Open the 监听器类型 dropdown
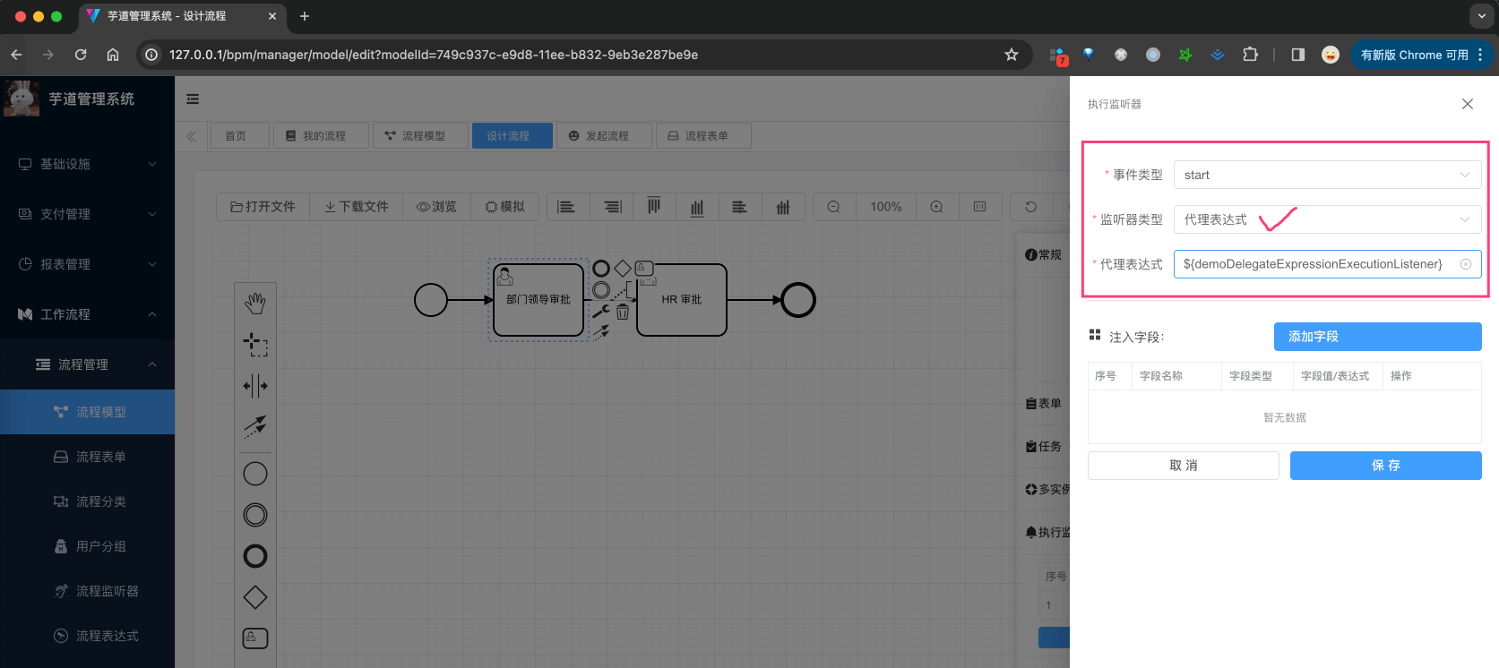 (x=1326, y=219)
